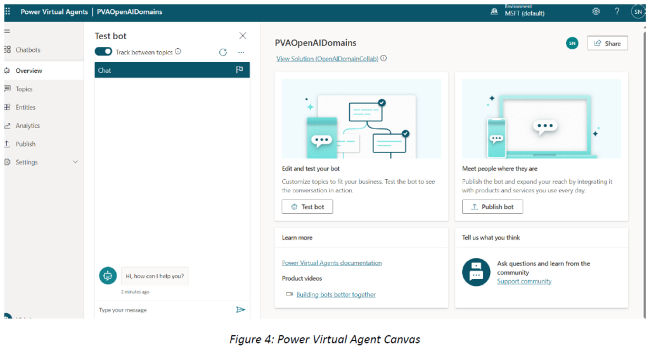The image size is (649, 348).
Task: Open the environment picker icon
Action: pyautogui.click(x=494, y=11)
